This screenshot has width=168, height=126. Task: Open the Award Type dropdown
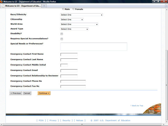point(74,29)
